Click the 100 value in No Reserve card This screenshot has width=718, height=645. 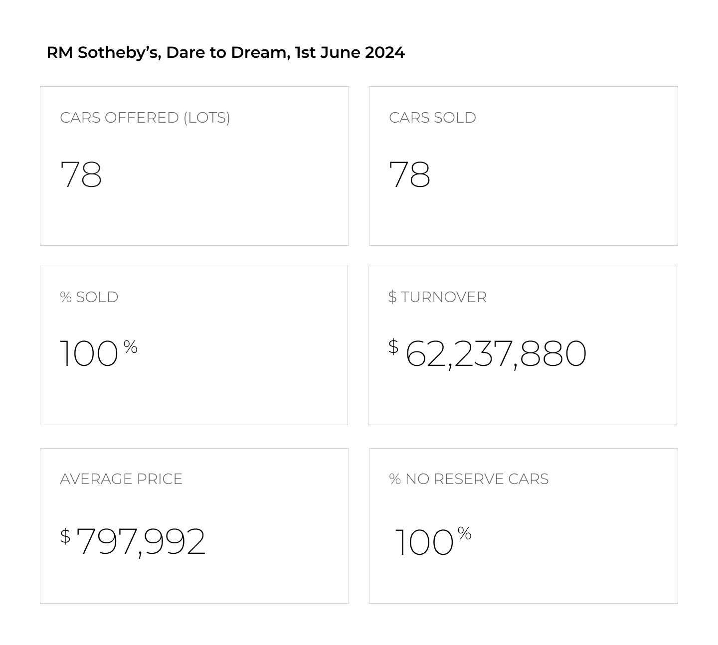pyautogui.click(x=424, y=542)
